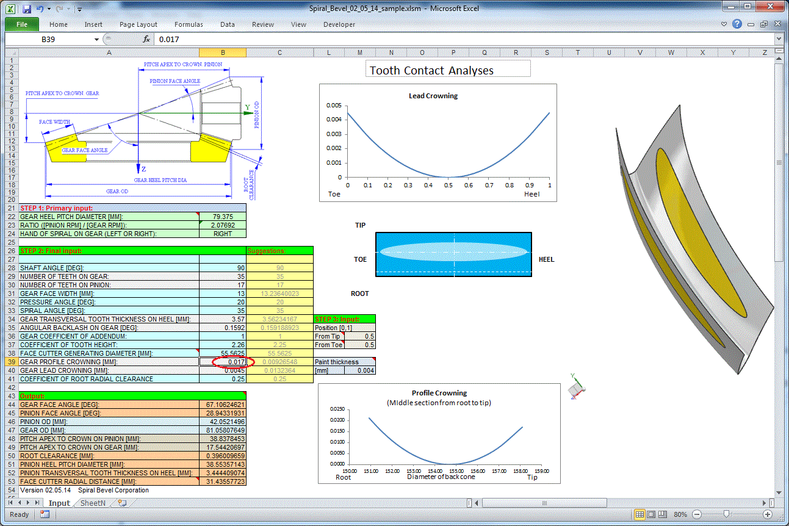Click the Select All corner button

(x=12, y=52)
